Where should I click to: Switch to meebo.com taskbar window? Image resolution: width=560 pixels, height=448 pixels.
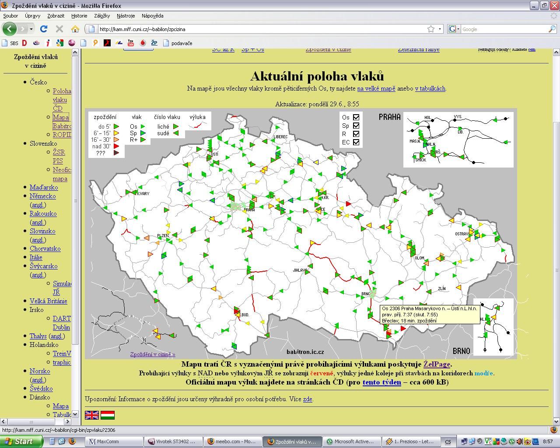[233, 441]
